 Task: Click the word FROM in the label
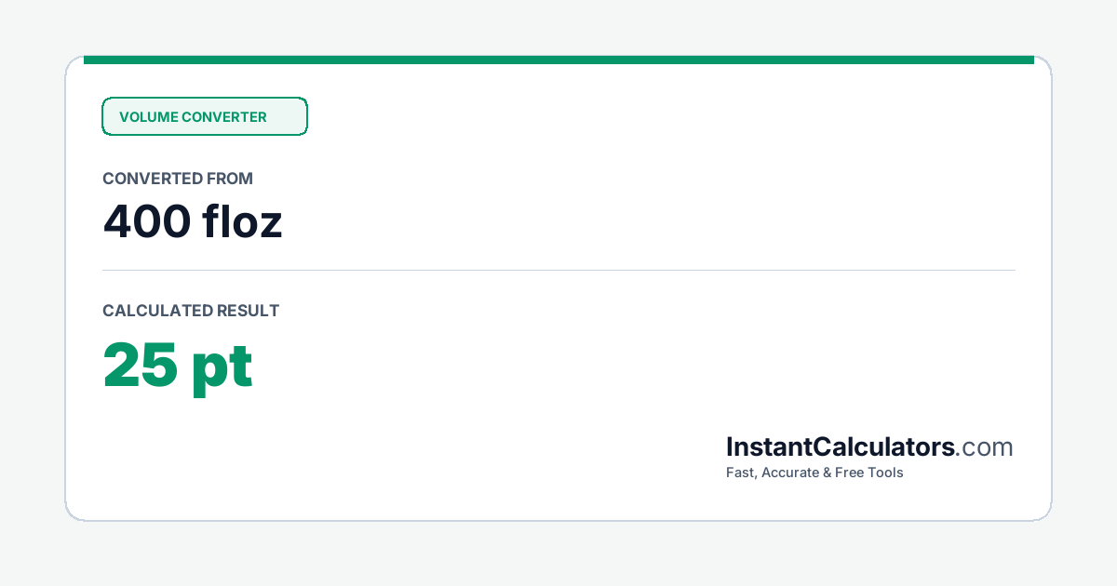pyautogui.click(x=231, y=179)
